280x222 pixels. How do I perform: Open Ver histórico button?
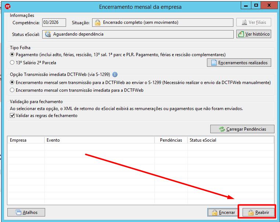[254, 34]
